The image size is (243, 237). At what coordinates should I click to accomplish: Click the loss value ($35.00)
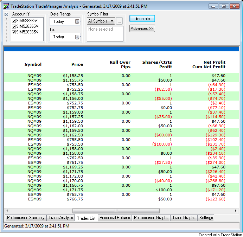(x=163, y=117)
